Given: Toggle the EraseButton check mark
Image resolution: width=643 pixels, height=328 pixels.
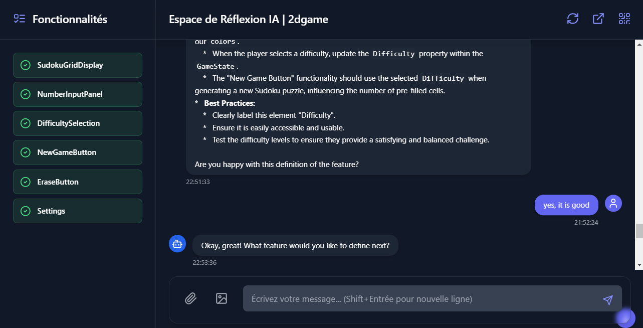Looking at the screenshot, I should 25,182.
